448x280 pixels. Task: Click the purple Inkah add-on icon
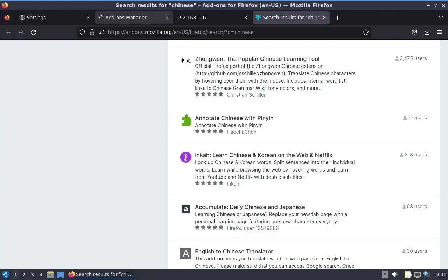(x=186, y=157)
